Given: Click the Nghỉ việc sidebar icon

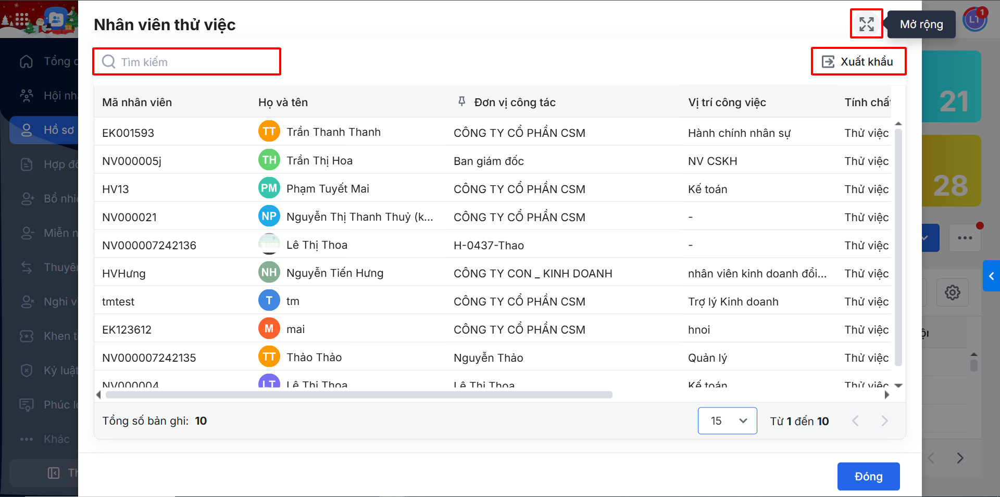Looking at the screenshot, I should 27,302.
